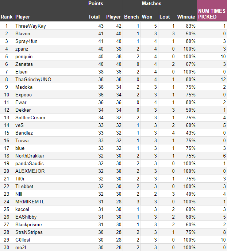Select Blavon's total points cell
The image size is (227, 251).
point(96,33)
